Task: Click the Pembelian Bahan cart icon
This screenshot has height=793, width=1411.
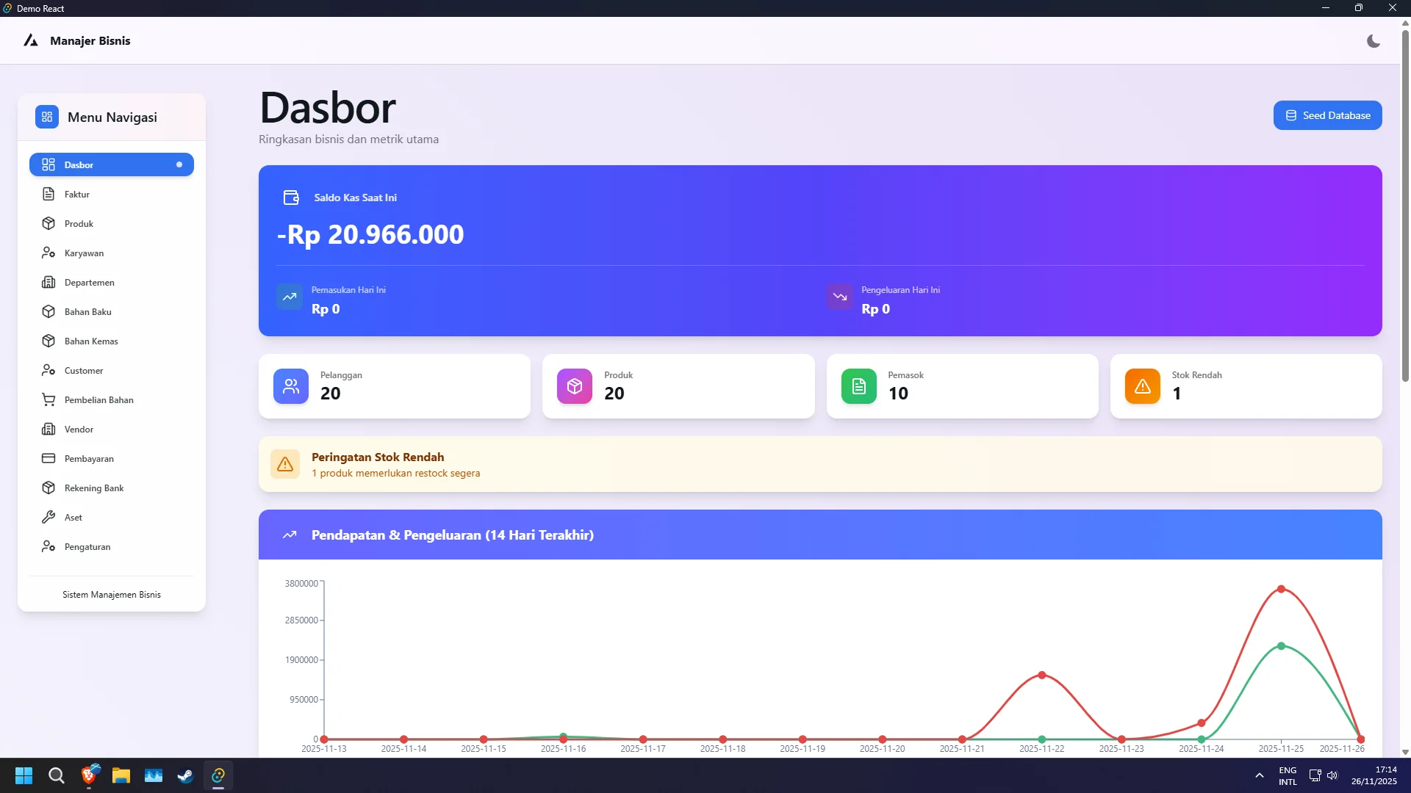Action: [x=49, y=399]
